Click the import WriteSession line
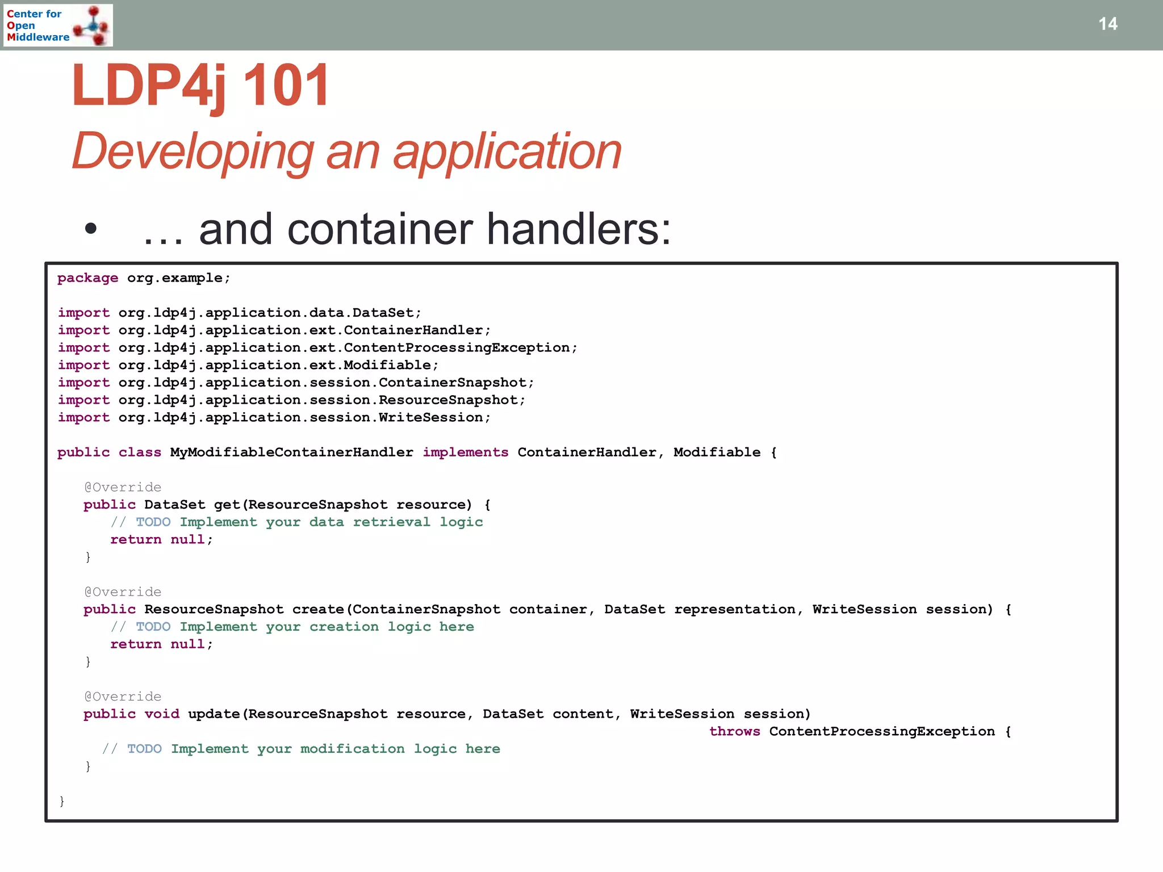This screenshot has width=1163, height=872. click(x=274, y=418)
